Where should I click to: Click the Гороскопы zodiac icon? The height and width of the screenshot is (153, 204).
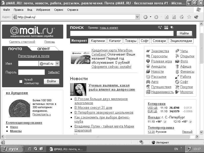click(x=148, y=56)
